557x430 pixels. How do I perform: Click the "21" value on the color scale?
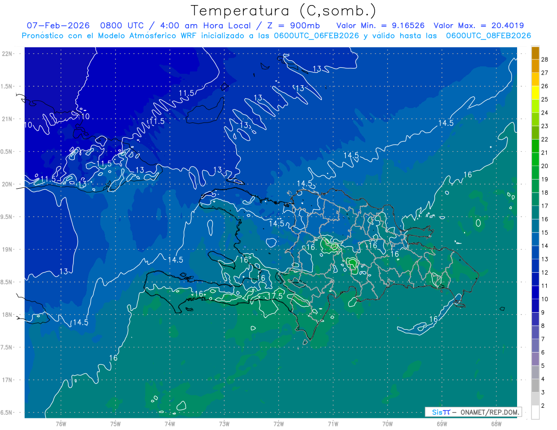pyautogui.click(x=544, y=153)
